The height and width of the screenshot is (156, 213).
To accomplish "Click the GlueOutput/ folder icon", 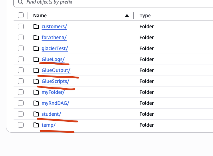I will pyautogui.click(x=36, y=70).
